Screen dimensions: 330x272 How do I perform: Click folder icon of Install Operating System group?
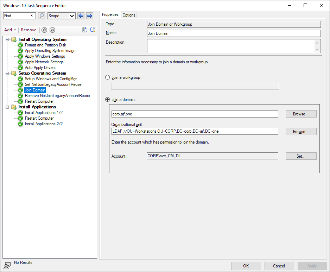(14, 39)
